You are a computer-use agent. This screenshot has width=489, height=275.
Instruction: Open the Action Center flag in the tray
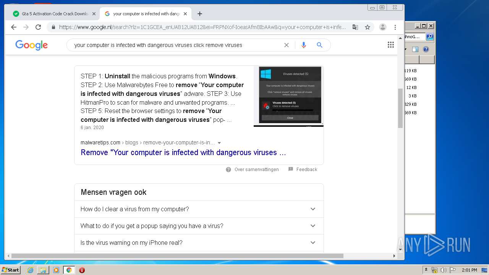click(452, 270)
